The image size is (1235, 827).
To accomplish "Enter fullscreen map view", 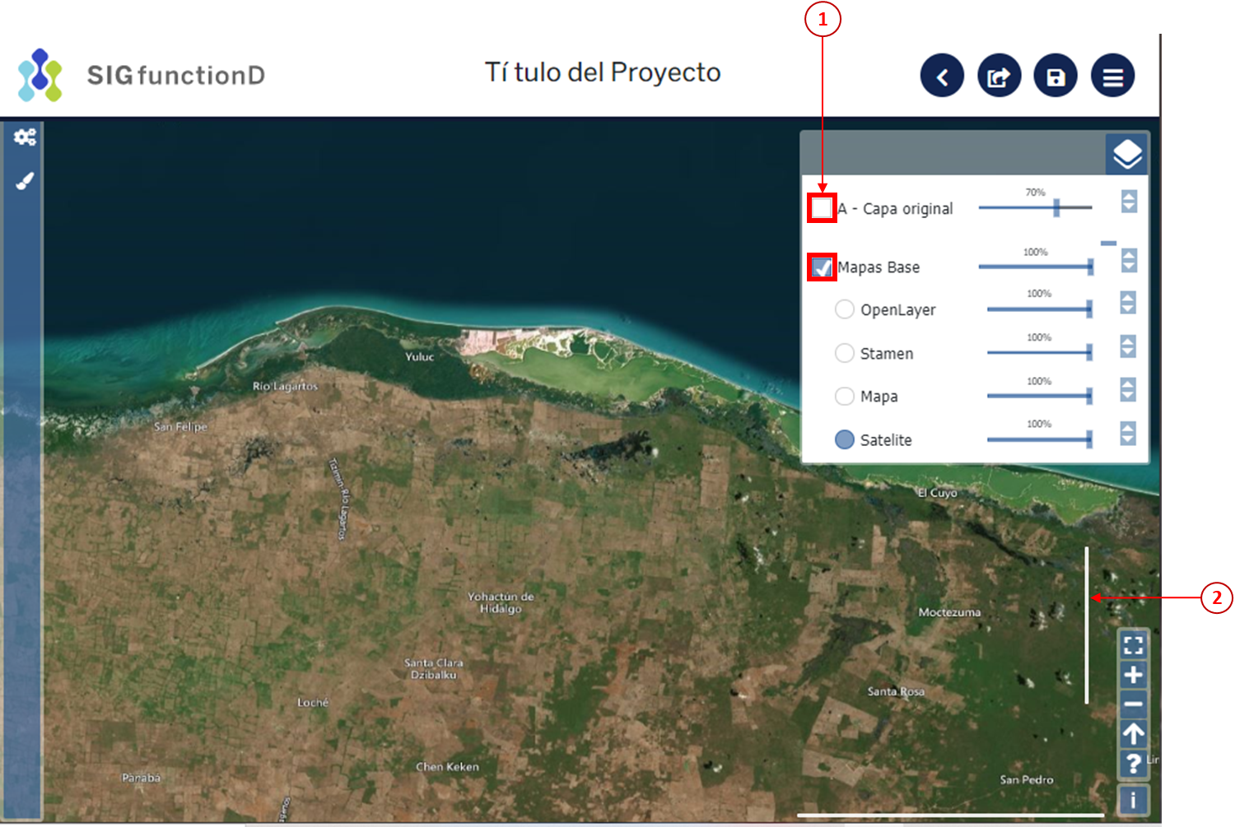I will 1133,646.
